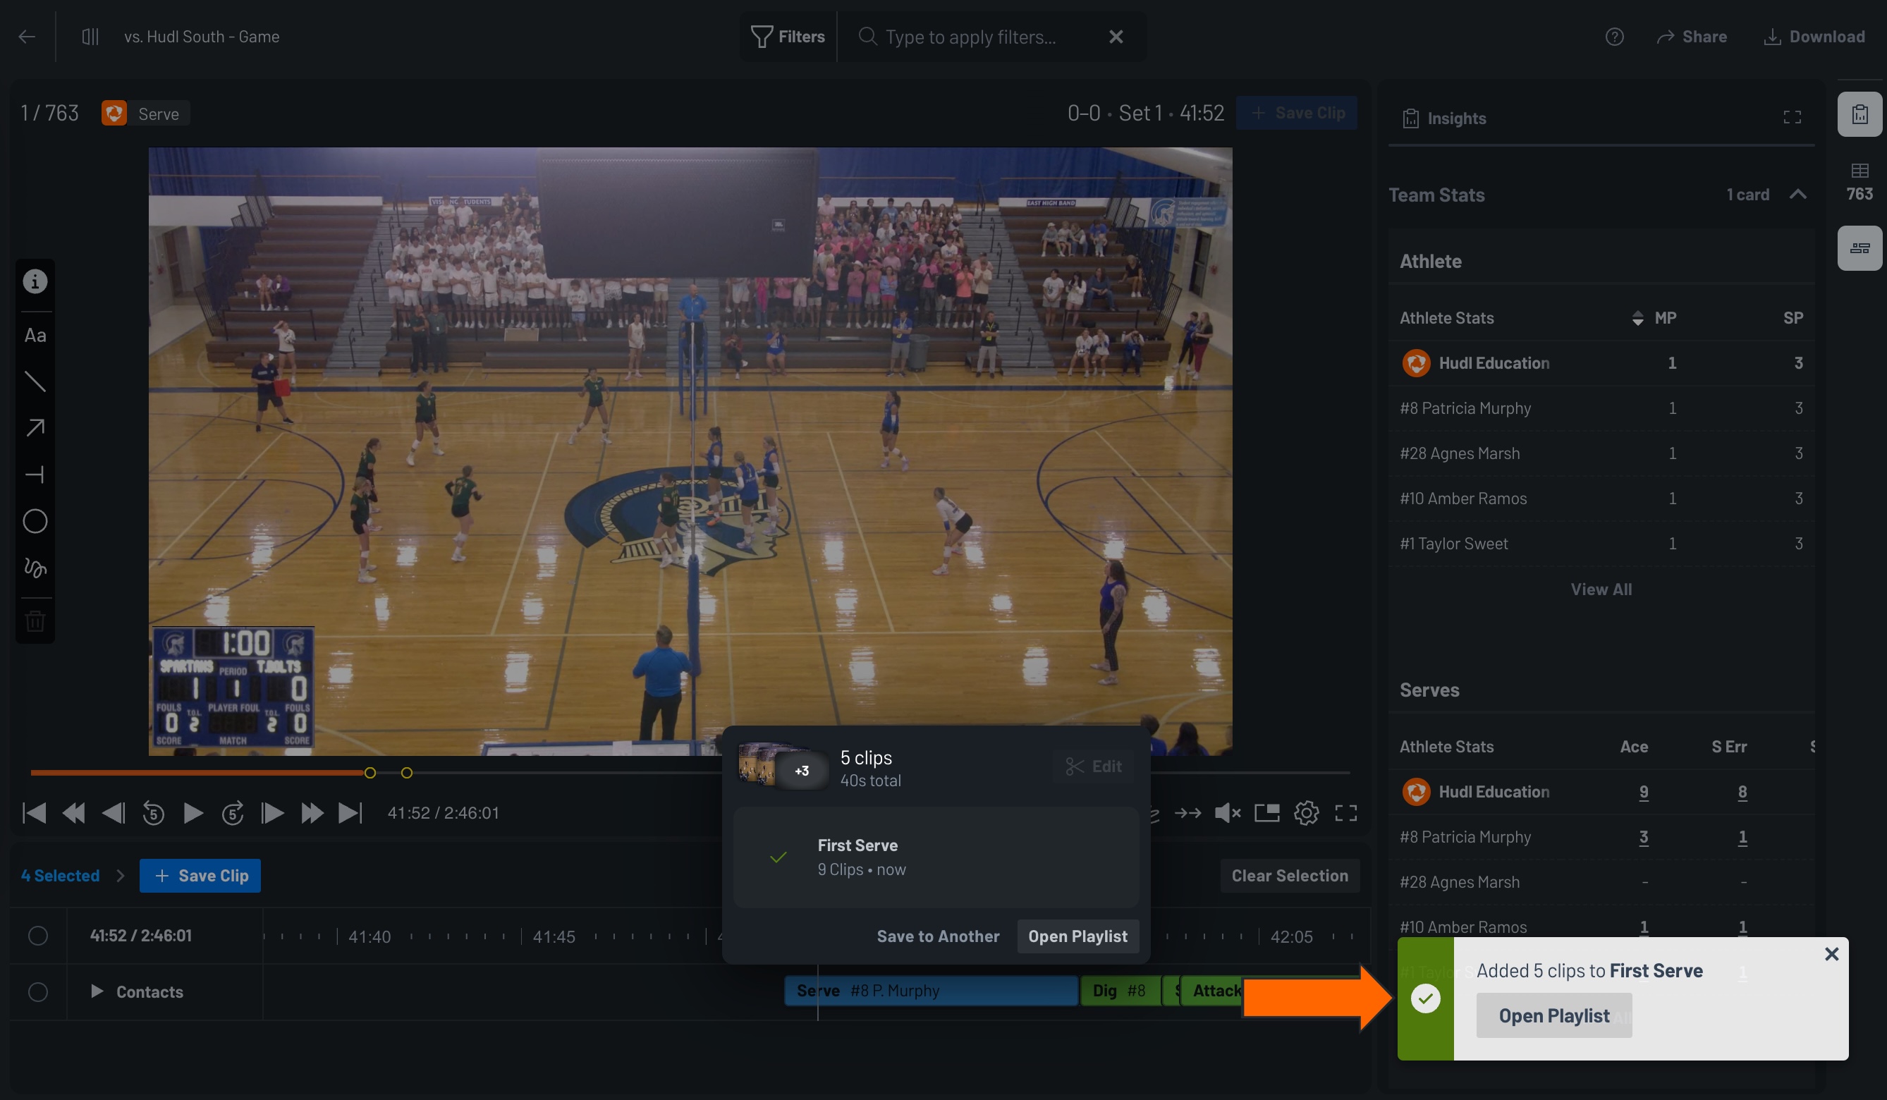
Task: Expand the Contacts timeline row
Action: click(x=97, y=991)
